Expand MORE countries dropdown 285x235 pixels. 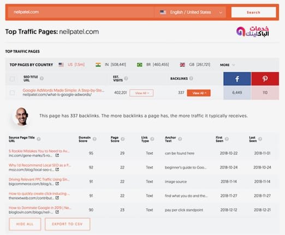click(x=228, y=65)
